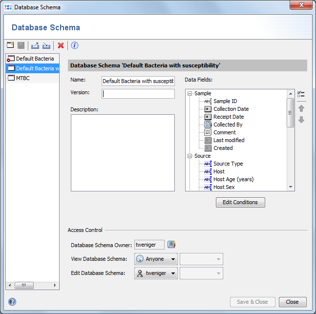Collapse the Sample tree node

point(190,93)
